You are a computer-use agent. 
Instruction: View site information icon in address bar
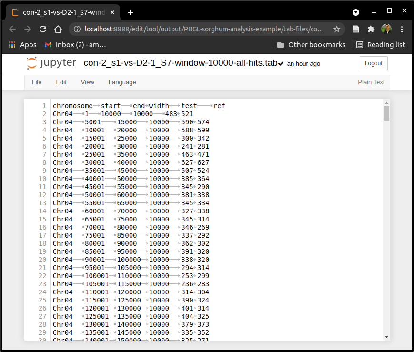click(77, 29)
